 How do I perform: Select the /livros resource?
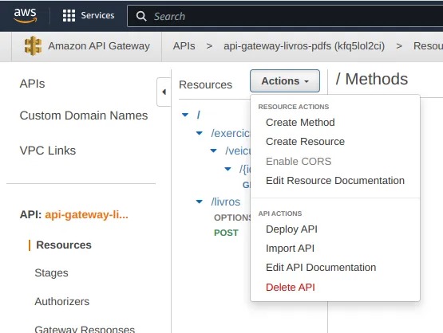pos(226,202)
